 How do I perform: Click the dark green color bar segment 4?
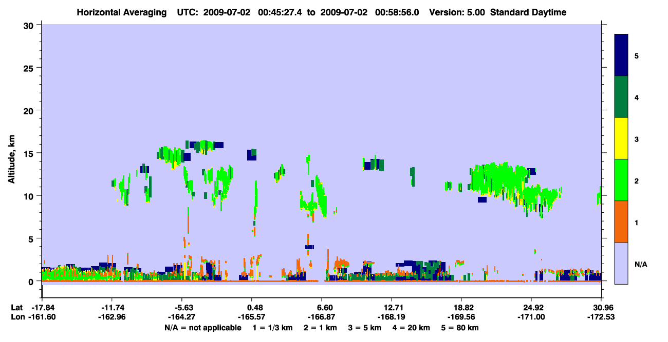(621, 97)
